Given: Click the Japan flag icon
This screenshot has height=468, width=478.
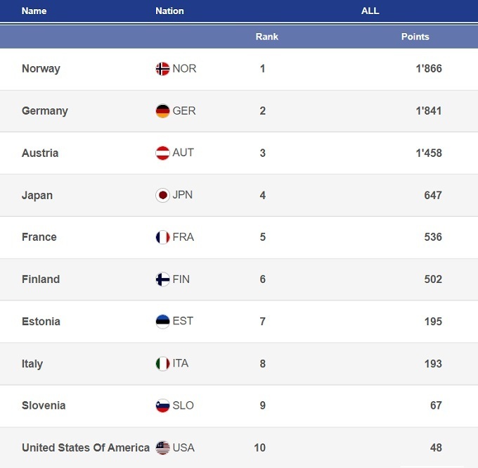Looking at the screenshot, I should [162, 196].
